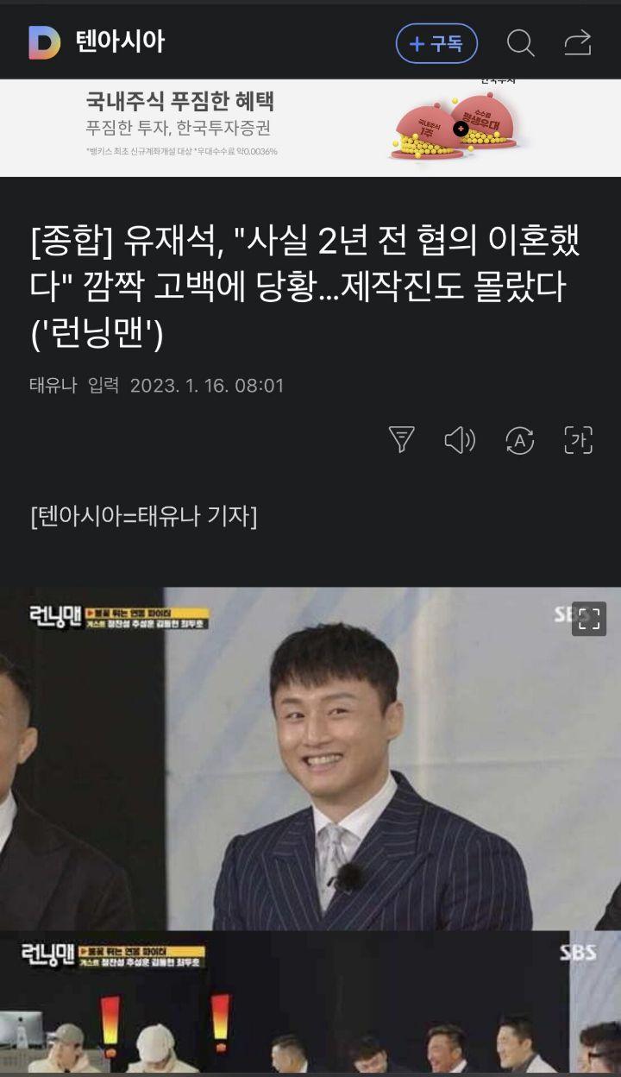The height and width of the screenshot is (1077, 621).
Task: Tap the 국내주식 푸짐한 혜택 ad headline
Action: pos(179,103)
